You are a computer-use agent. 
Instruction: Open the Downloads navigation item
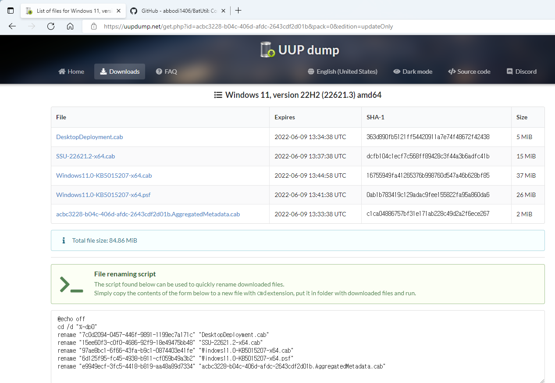120,72
